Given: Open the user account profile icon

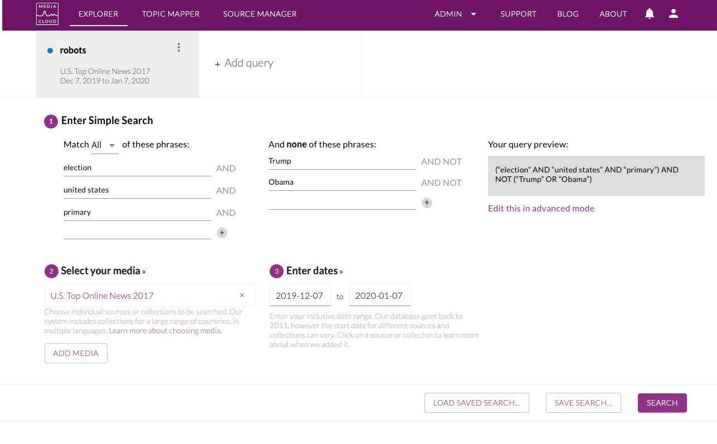Looking at the screenshot, I should 674,14.
